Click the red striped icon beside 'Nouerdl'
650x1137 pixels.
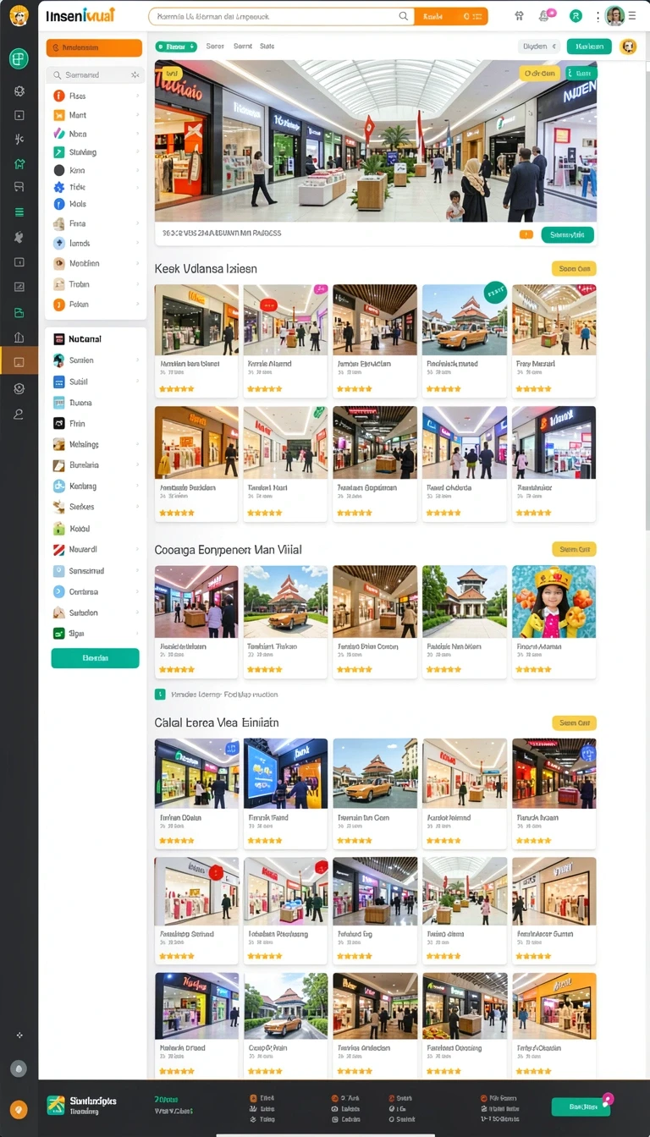pos(59,549)
